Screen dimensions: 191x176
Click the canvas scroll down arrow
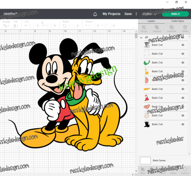(x=136, y=171)
